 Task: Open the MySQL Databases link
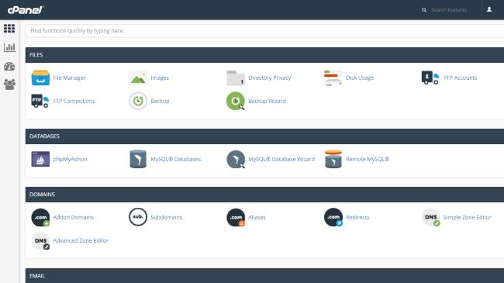[176, 159]
